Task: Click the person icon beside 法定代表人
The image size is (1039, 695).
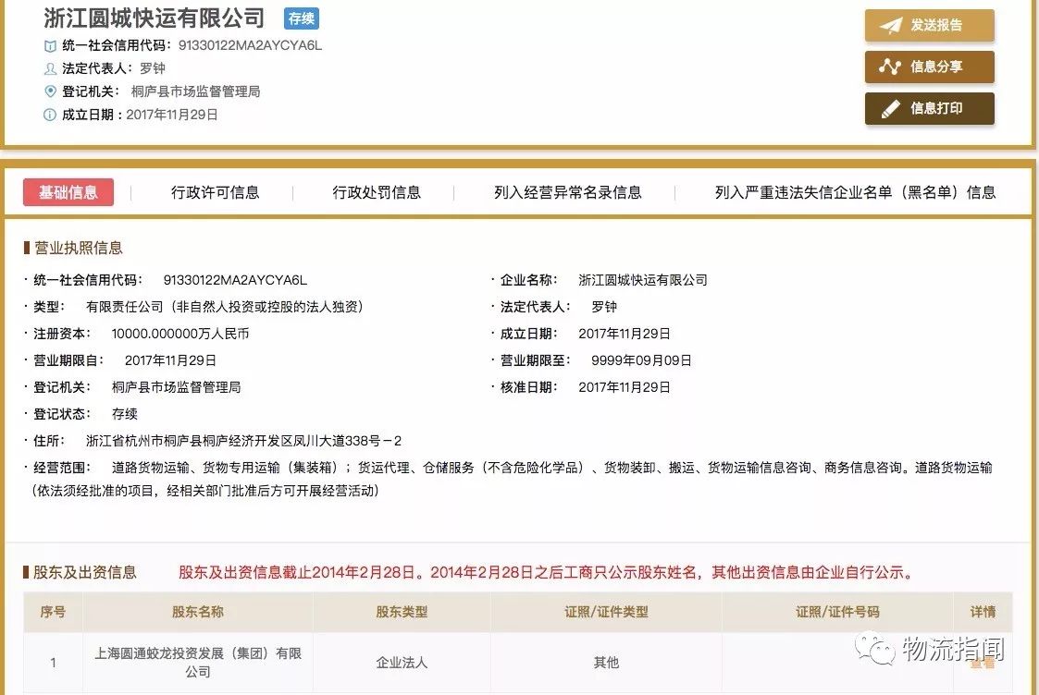Action: tap(50, 68)
